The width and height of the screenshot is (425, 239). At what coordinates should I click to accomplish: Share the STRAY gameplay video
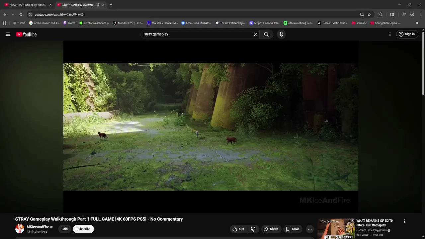tap(271, 229)
